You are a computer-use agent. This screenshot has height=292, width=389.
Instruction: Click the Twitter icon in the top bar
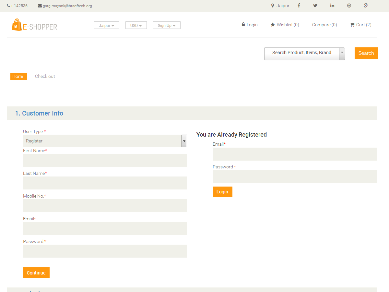pos(315,6)
